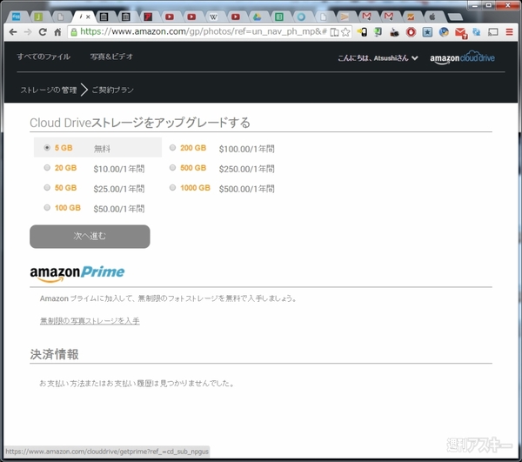Click the green padlock security icon
Screen dimensions: 522x462
[74, 32]
